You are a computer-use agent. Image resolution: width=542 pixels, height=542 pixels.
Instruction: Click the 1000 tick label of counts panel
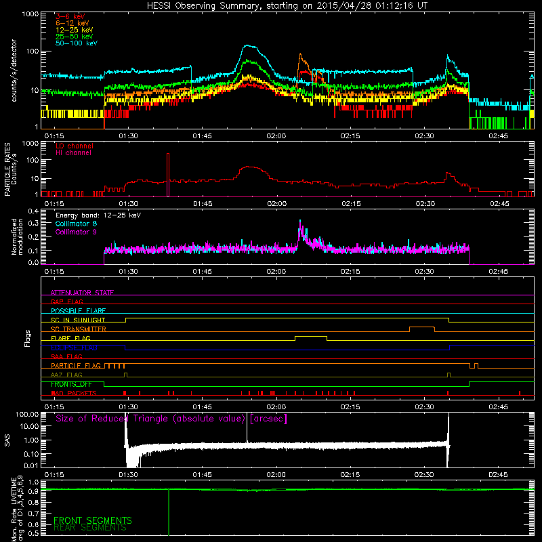tap(30, 14)
